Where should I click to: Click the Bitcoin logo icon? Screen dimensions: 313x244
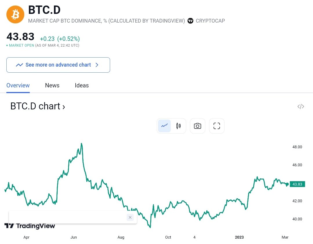(15, 14)
